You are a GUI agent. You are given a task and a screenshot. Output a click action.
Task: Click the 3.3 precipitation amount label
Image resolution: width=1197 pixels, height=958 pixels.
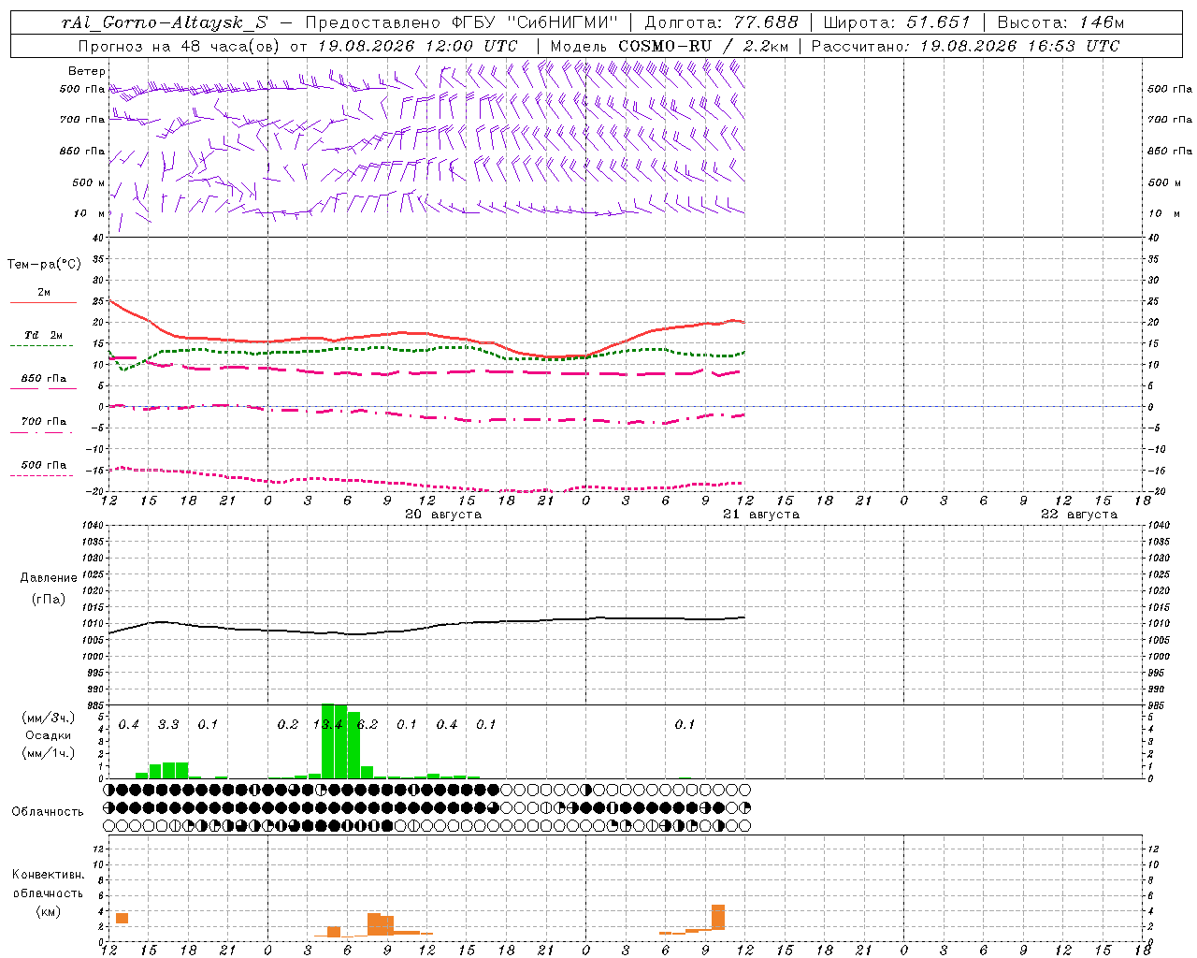point(168,724)
